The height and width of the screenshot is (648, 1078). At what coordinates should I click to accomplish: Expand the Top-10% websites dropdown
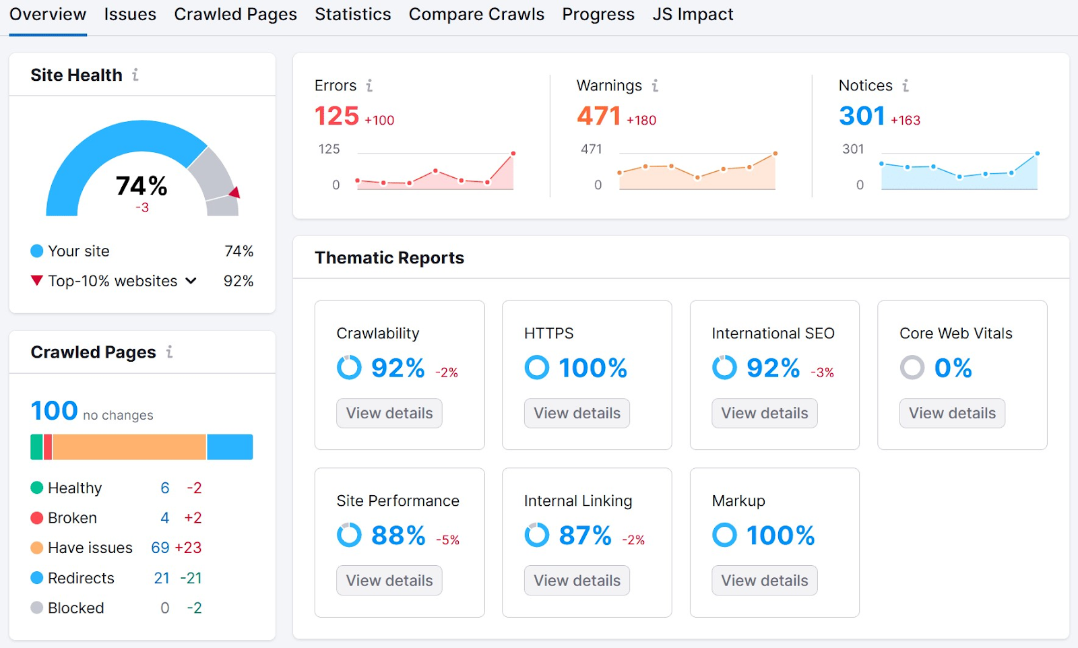pos(191,281)
